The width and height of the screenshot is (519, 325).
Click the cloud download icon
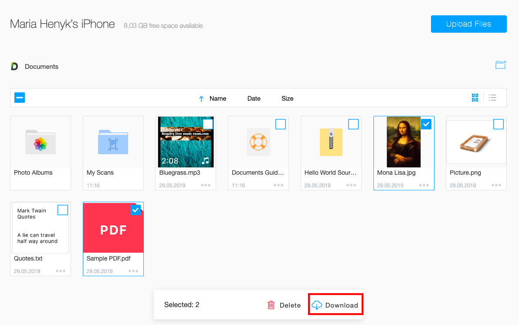click(x=317, y=305)
